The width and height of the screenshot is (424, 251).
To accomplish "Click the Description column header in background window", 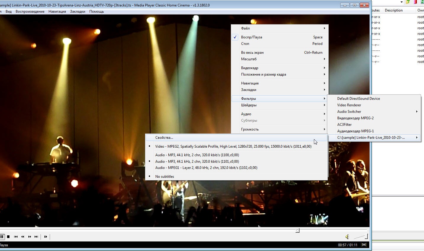I will [x=399, y=10].
